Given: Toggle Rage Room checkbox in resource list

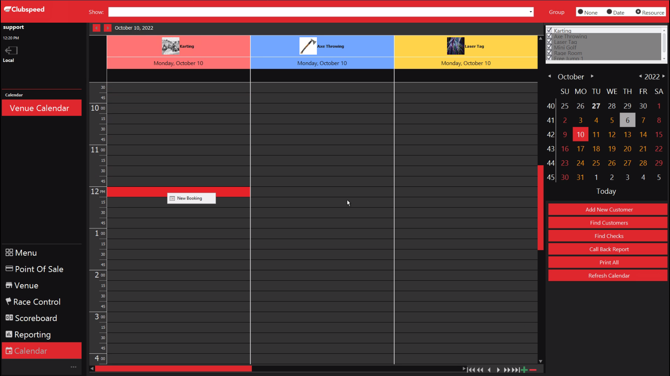Looking at the screenshot, I should tap(549, 53).
